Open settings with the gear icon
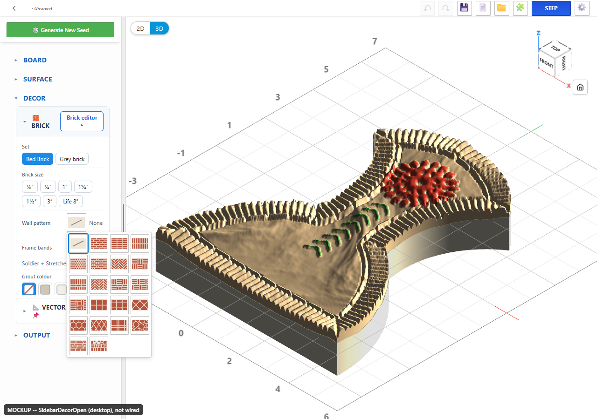 point(581,8)
